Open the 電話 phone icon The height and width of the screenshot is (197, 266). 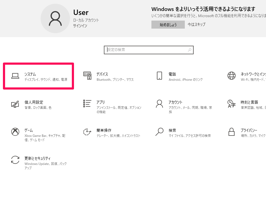click(x=159, y=76)
